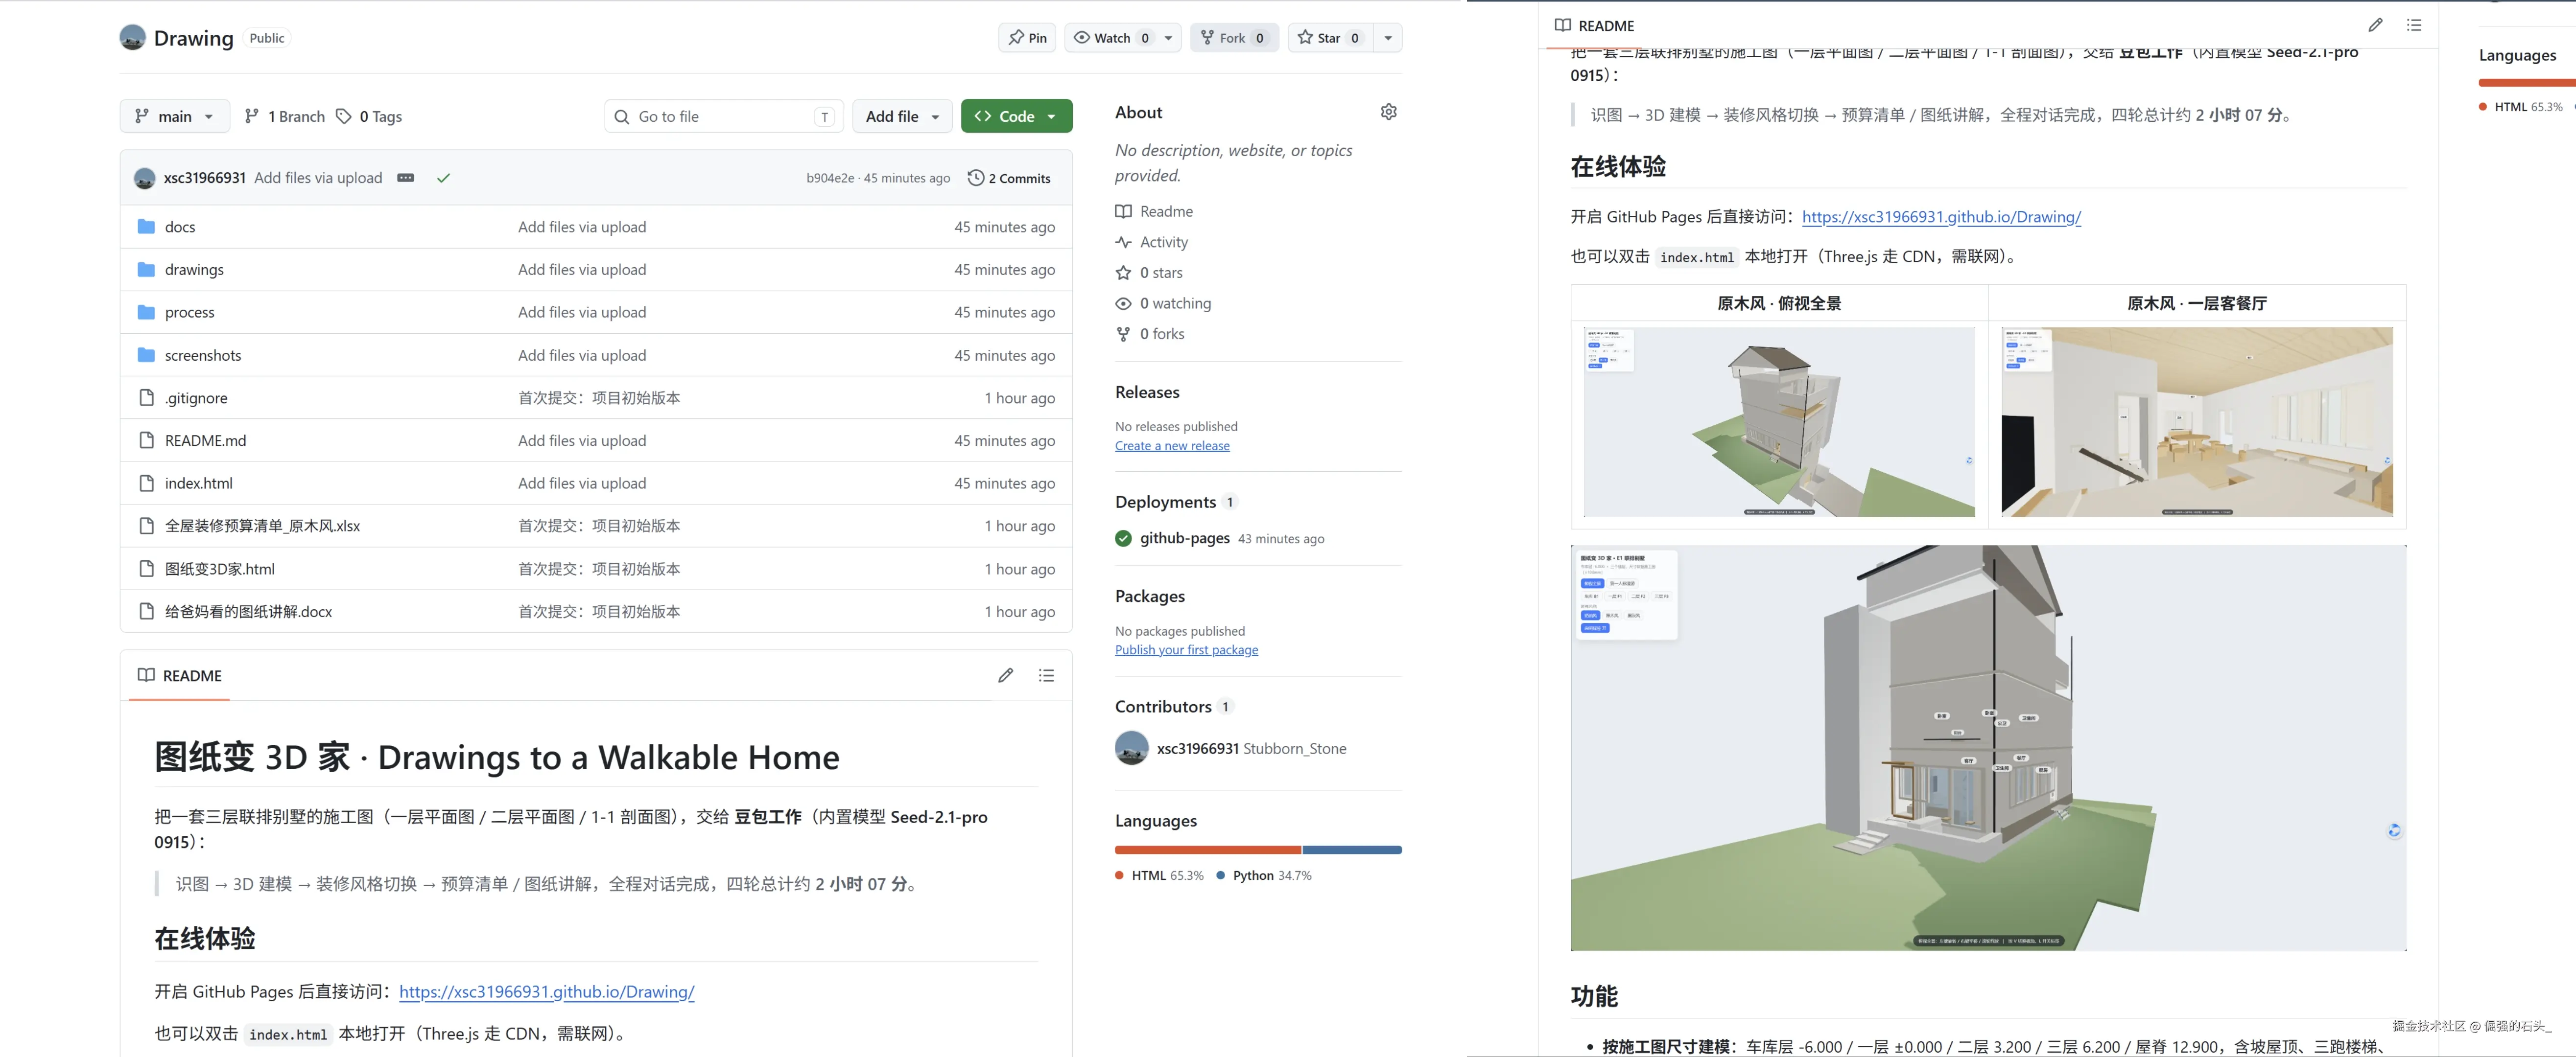Open the screenshots folder name

point(203,356)
